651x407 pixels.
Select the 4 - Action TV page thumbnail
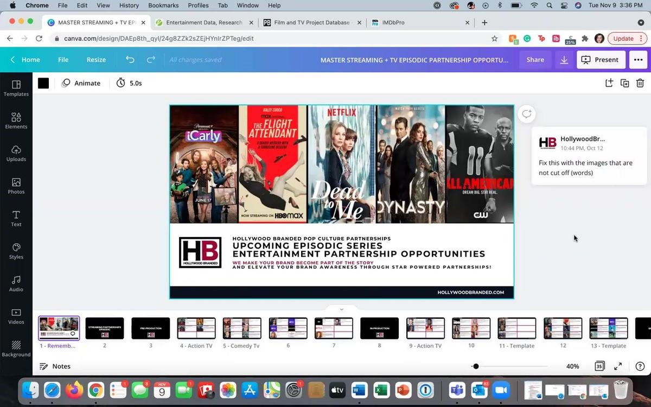196,328
